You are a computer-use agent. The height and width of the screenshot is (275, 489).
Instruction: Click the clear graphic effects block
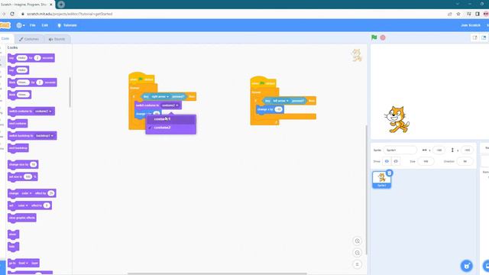click(x=22, y=218)
